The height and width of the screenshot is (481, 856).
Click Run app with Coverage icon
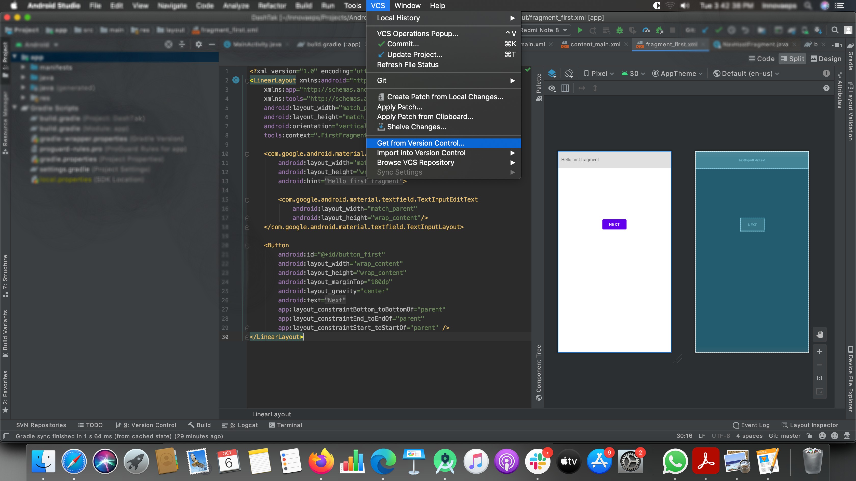633,30
